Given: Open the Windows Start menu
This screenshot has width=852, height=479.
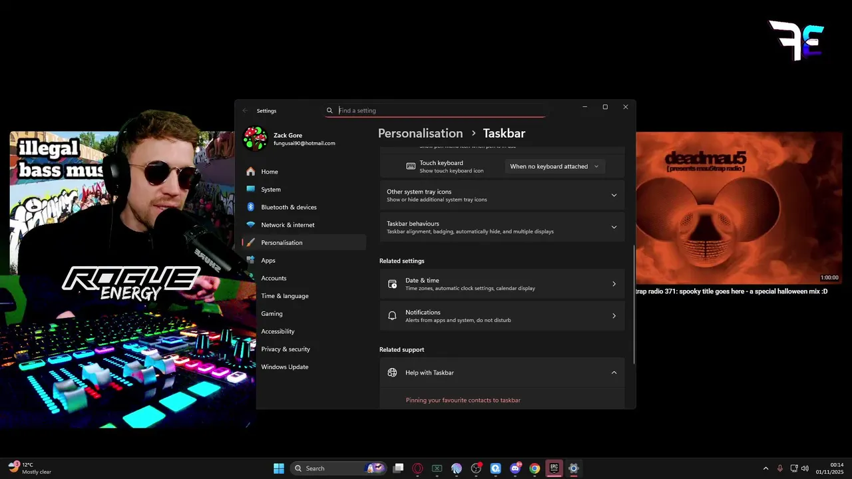Looking at the screenshot, I should tap(279, 468).
